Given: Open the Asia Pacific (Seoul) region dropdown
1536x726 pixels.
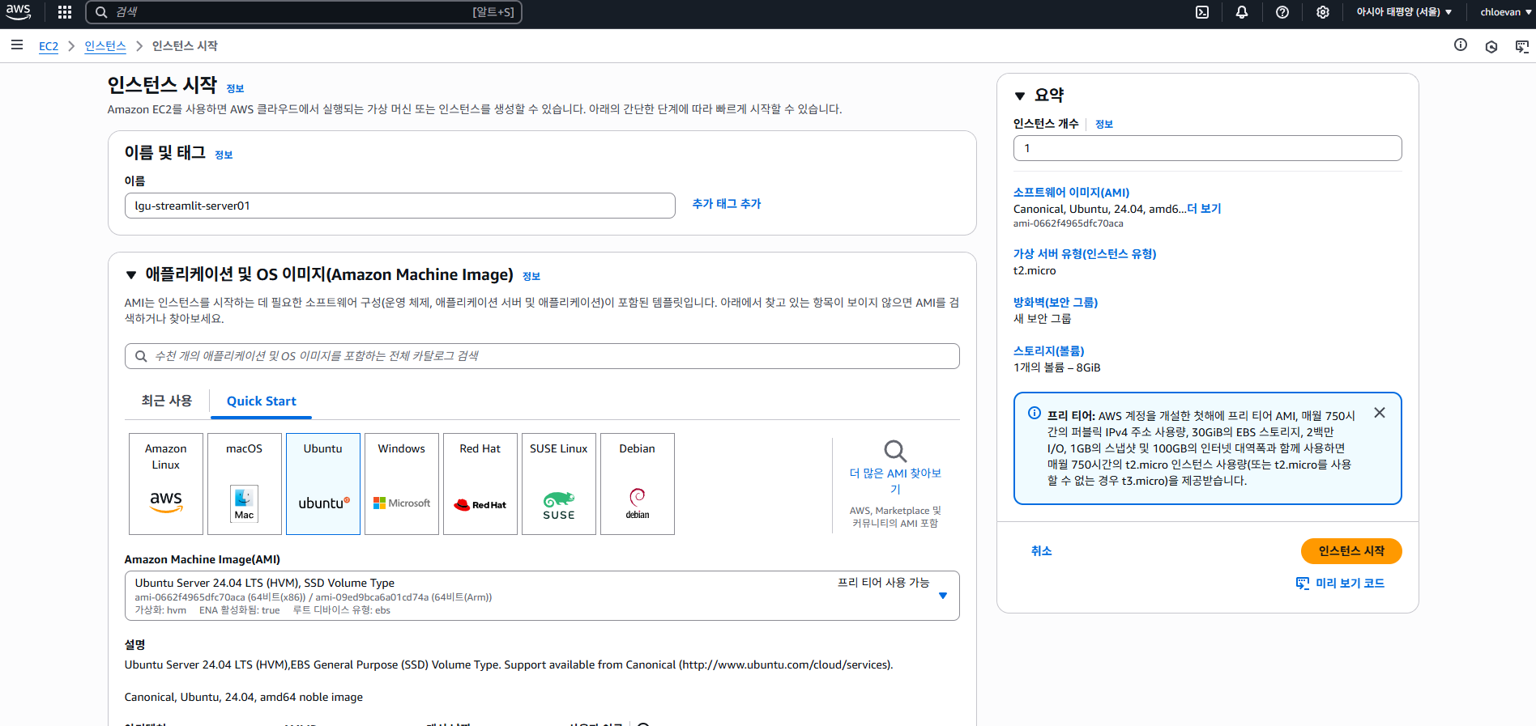Looking at the screenshot, I should tap(1404, 12).
